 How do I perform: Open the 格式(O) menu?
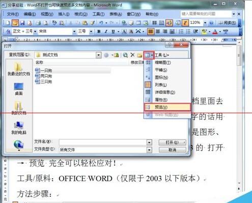click(81, 14)
